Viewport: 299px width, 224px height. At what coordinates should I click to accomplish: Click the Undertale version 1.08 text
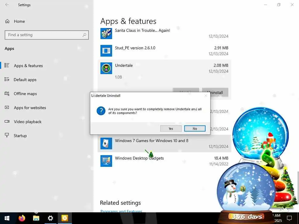pyautogui.click(x=119, y=77)
